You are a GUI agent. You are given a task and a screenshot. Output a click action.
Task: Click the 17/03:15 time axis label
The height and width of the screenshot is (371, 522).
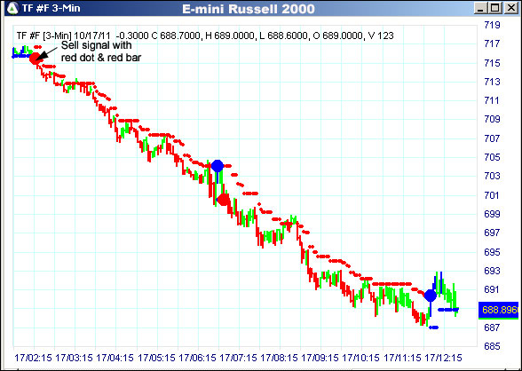click(74, 358)
